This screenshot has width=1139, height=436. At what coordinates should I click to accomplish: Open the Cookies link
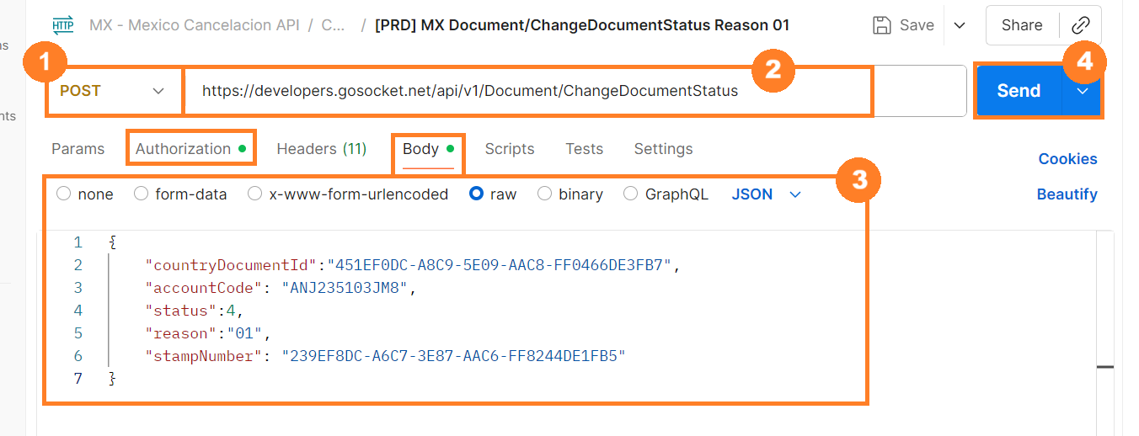click(1067, 159)
